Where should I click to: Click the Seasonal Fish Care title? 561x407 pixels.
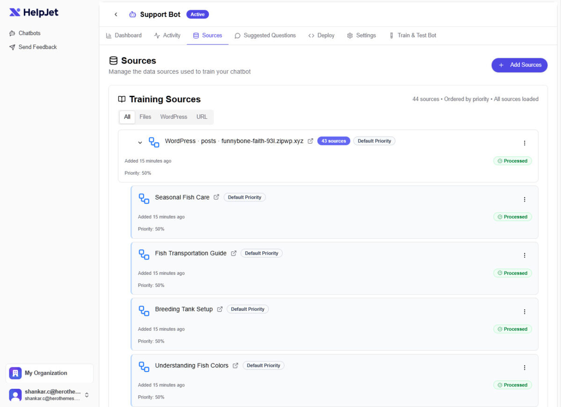tap(182, 197)
